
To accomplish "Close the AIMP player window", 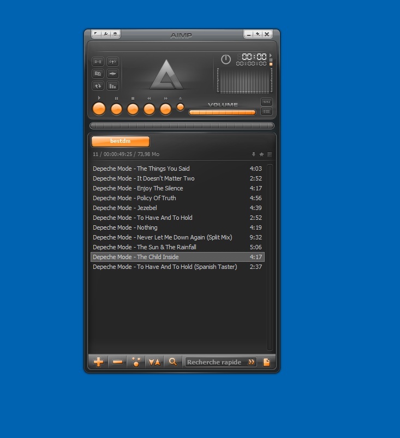I will coord(267,34).
